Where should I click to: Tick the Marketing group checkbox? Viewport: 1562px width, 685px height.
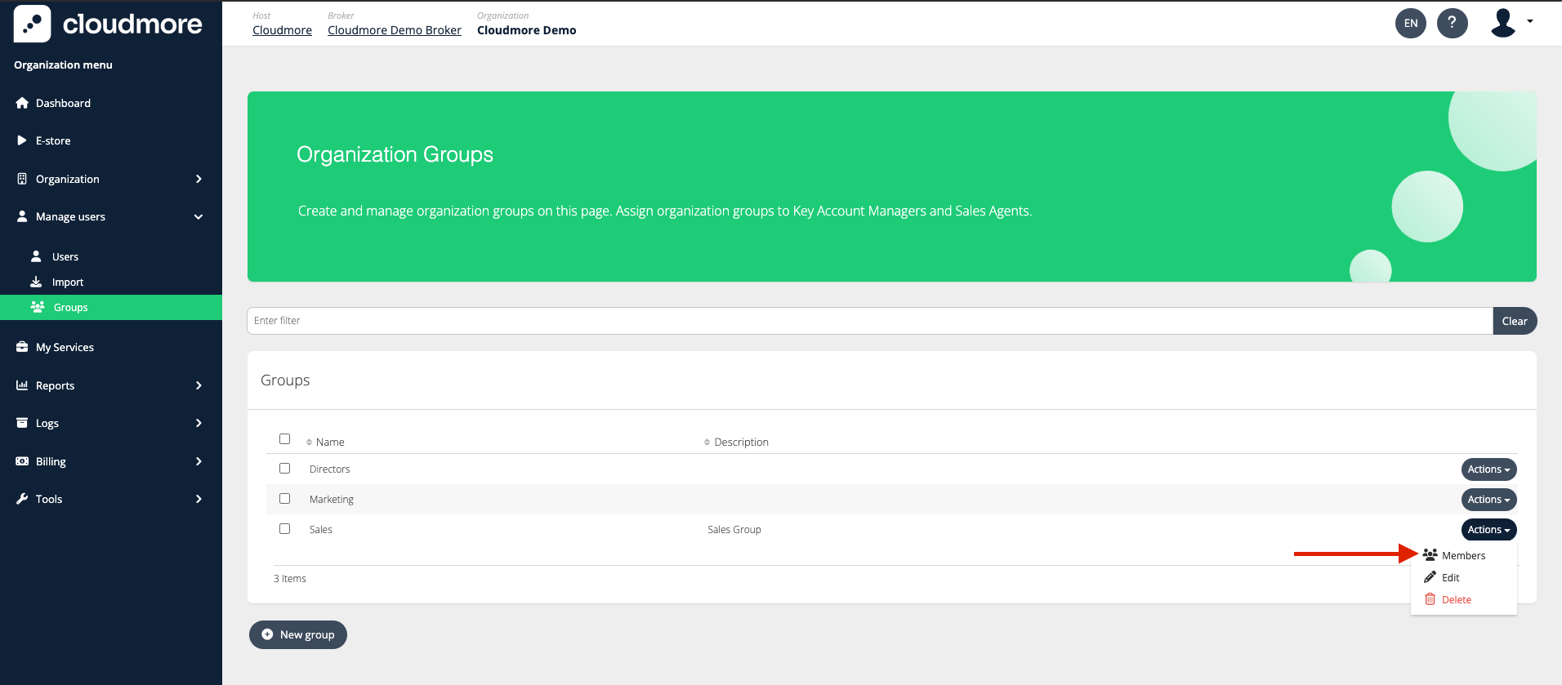284,499
